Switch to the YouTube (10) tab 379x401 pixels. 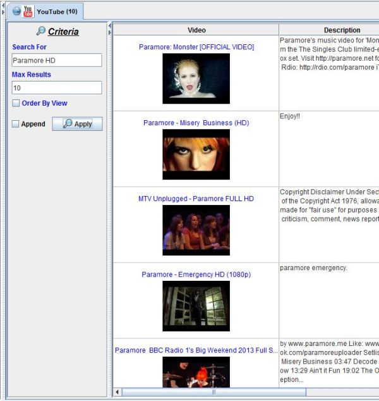point(56,11)
